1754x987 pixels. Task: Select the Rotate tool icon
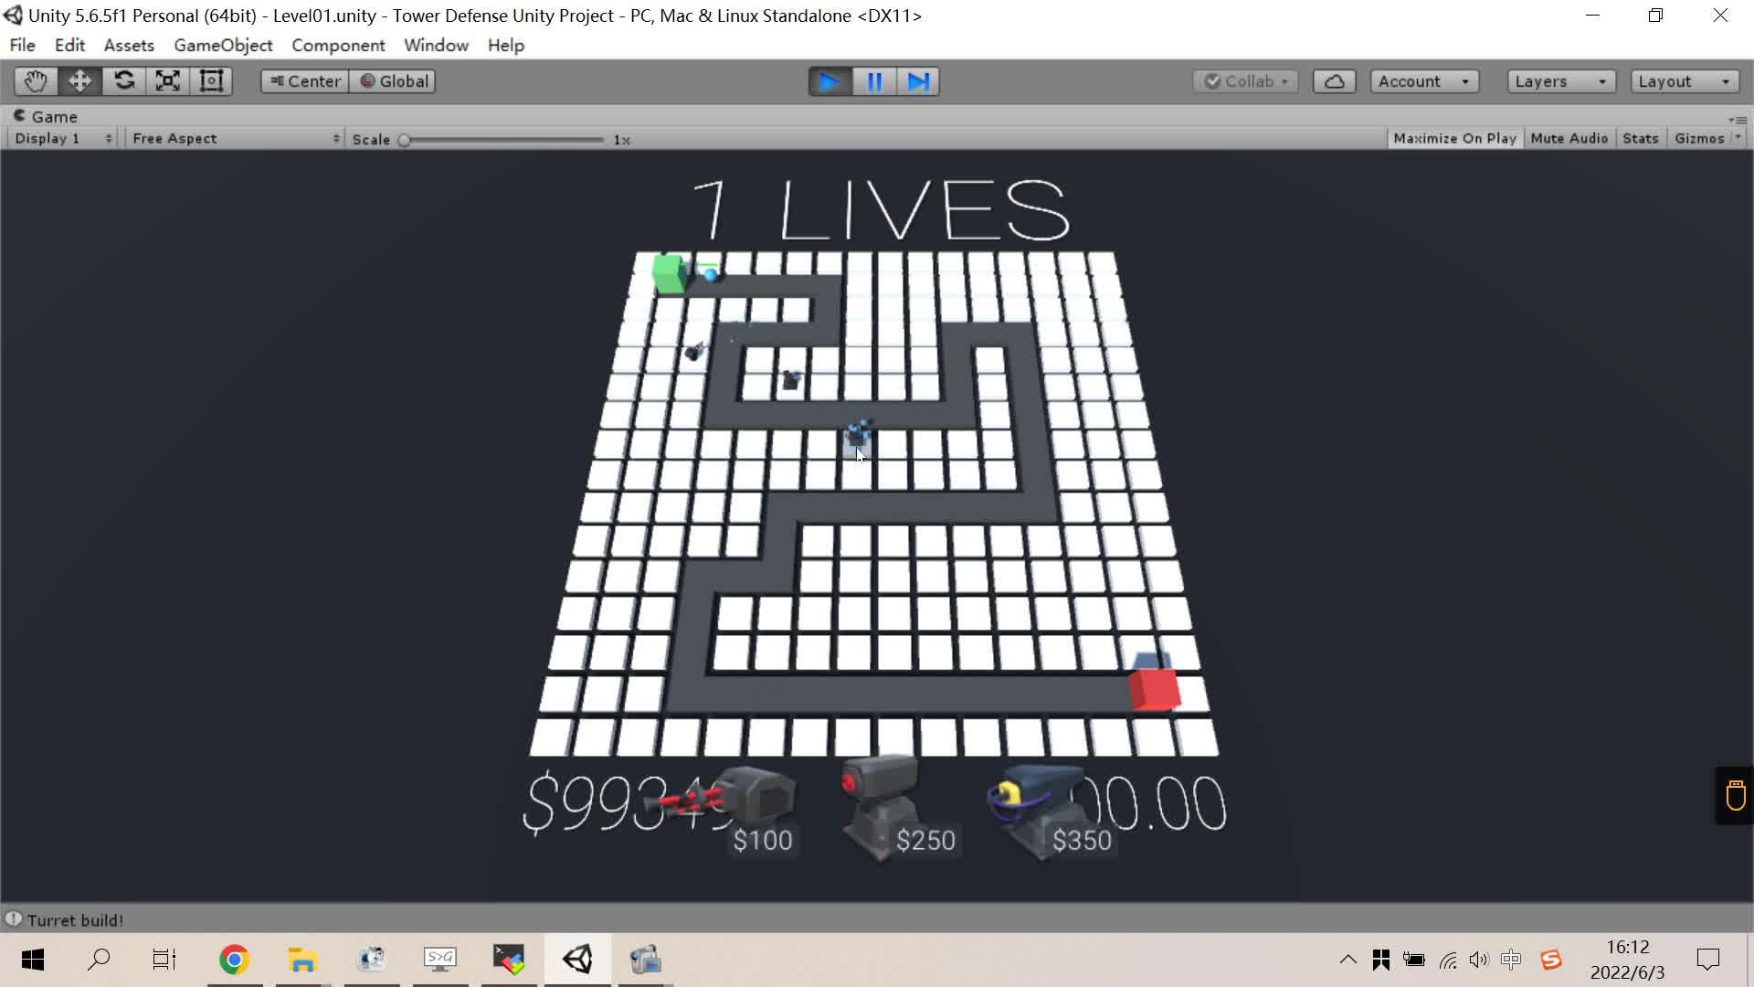(x=124, y=81)
